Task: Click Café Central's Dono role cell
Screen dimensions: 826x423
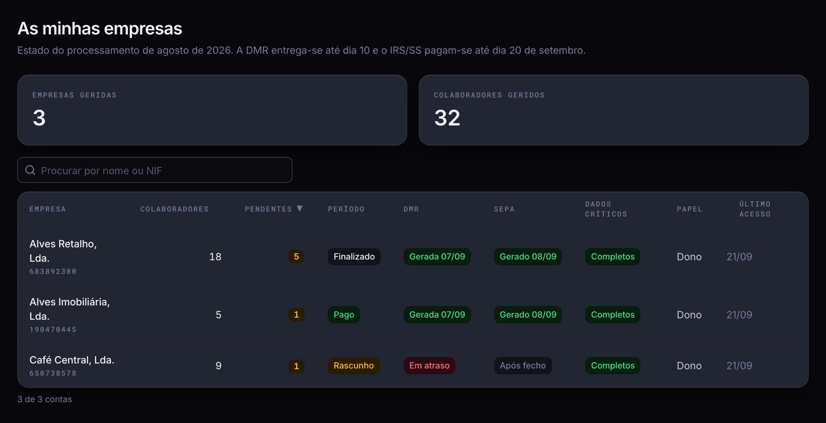Action: tap(689, 366)
